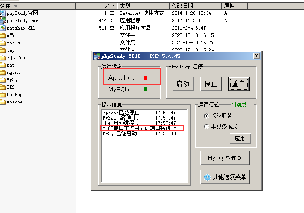Image resolution: width=304 pixels, height=213 pixels.
Task: Click the red Apache status indicator
Action: pyautogui.click(x=145, y=77)
